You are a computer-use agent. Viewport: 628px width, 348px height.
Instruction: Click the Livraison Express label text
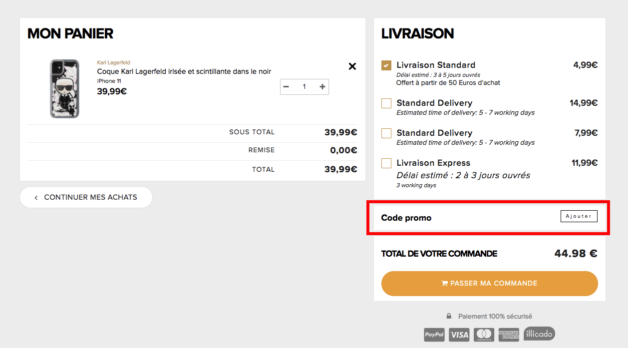click(433, 163)
